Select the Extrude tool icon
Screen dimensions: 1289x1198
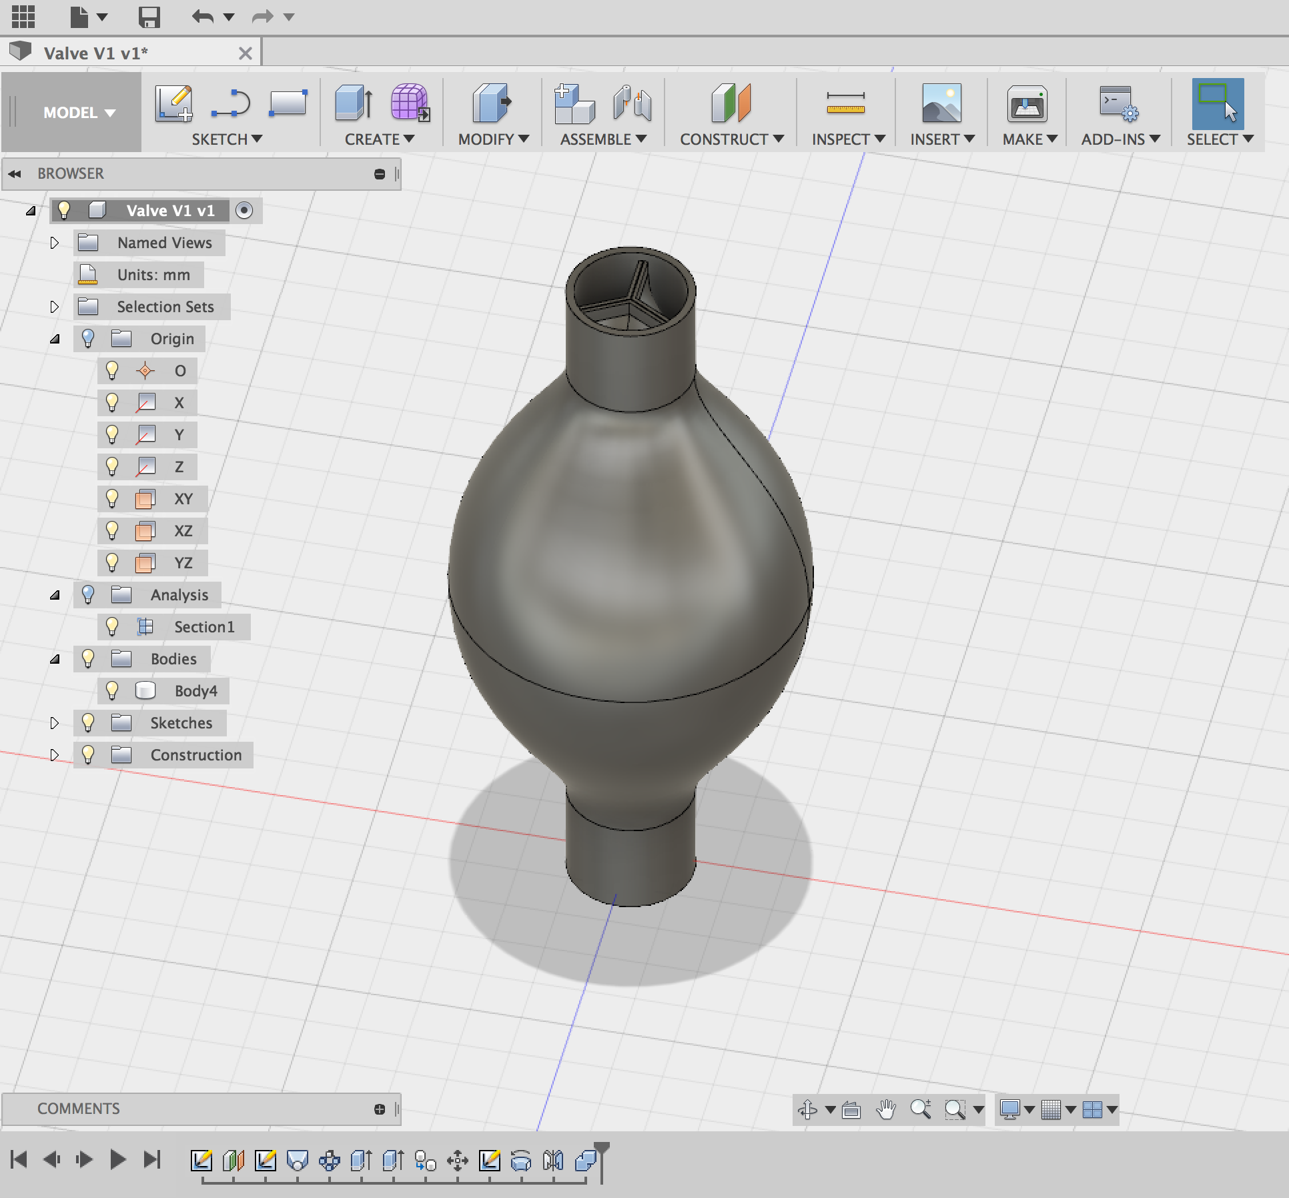click(354, 103)
